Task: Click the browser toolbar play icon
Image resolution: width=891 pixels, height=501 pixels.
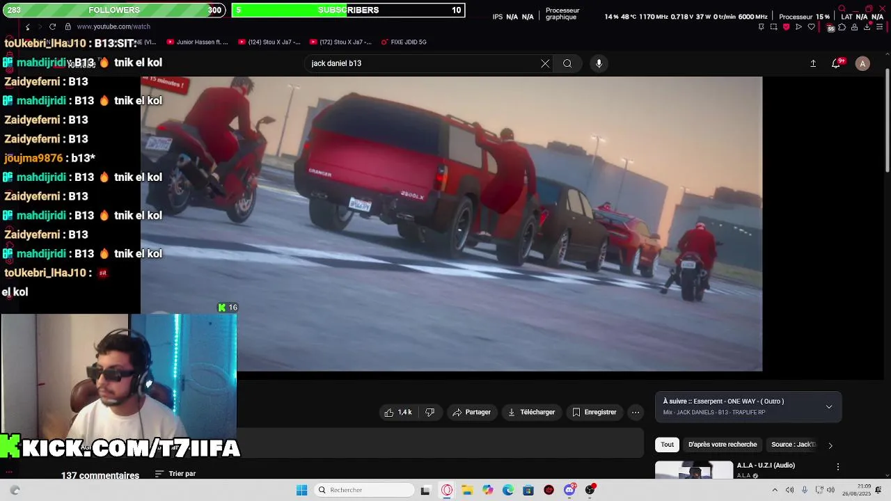Action: click(x=798, y=27)
